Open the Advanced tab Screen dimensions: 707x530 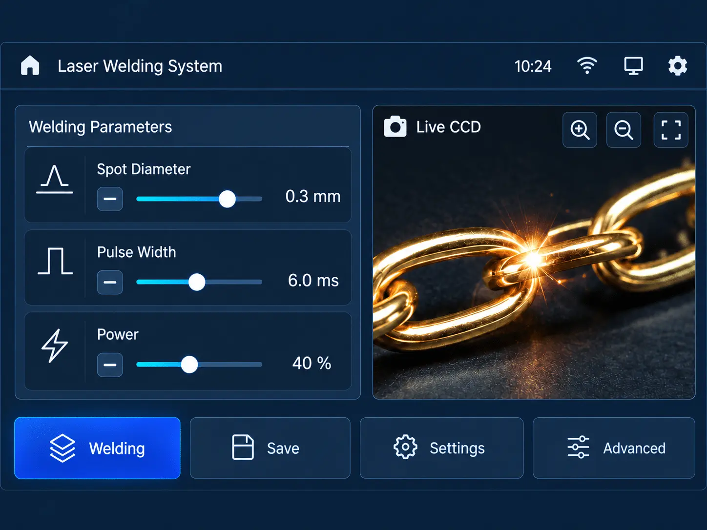(x=614, y=448)
